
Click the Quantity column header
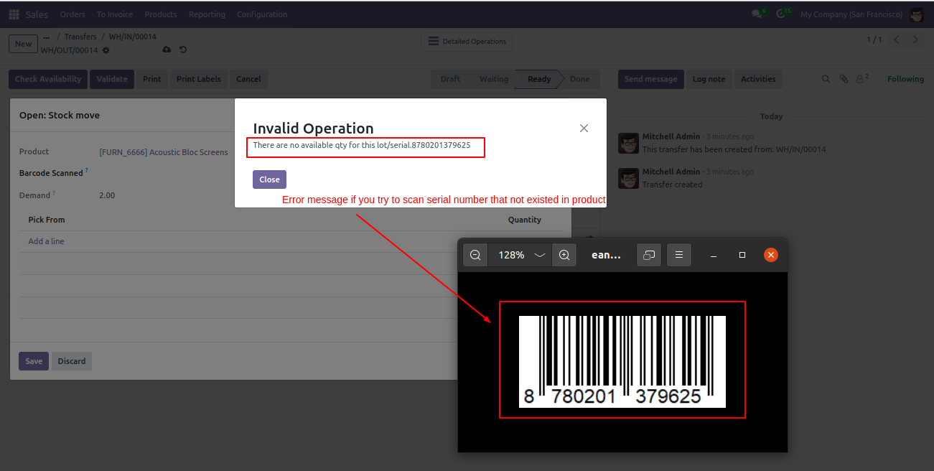pyautogui.click(x=525, y=220)
